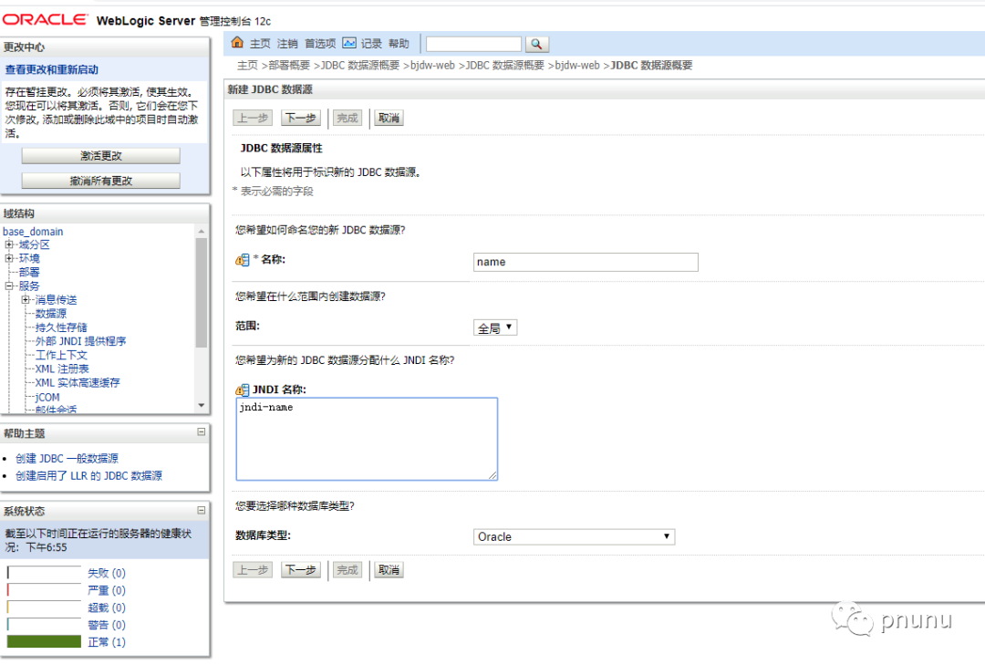
Task: Click the search magnifier button
Action: (x=536, y=44)
